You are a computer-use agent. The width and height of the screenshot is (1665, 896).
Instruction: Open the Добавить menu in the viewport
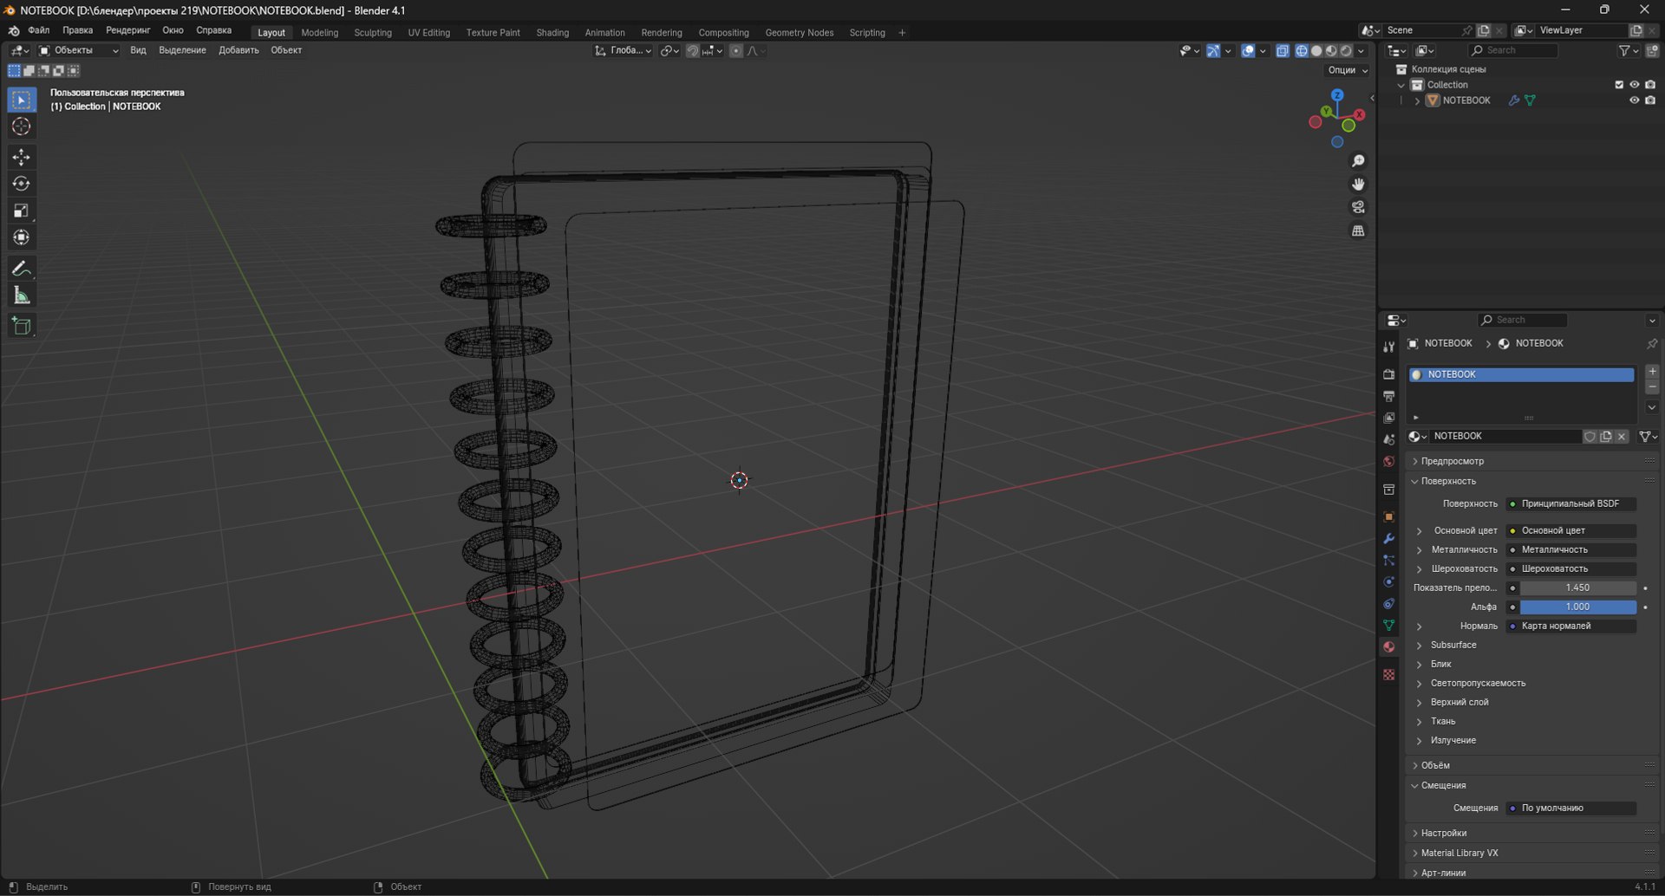pos(238,50)
